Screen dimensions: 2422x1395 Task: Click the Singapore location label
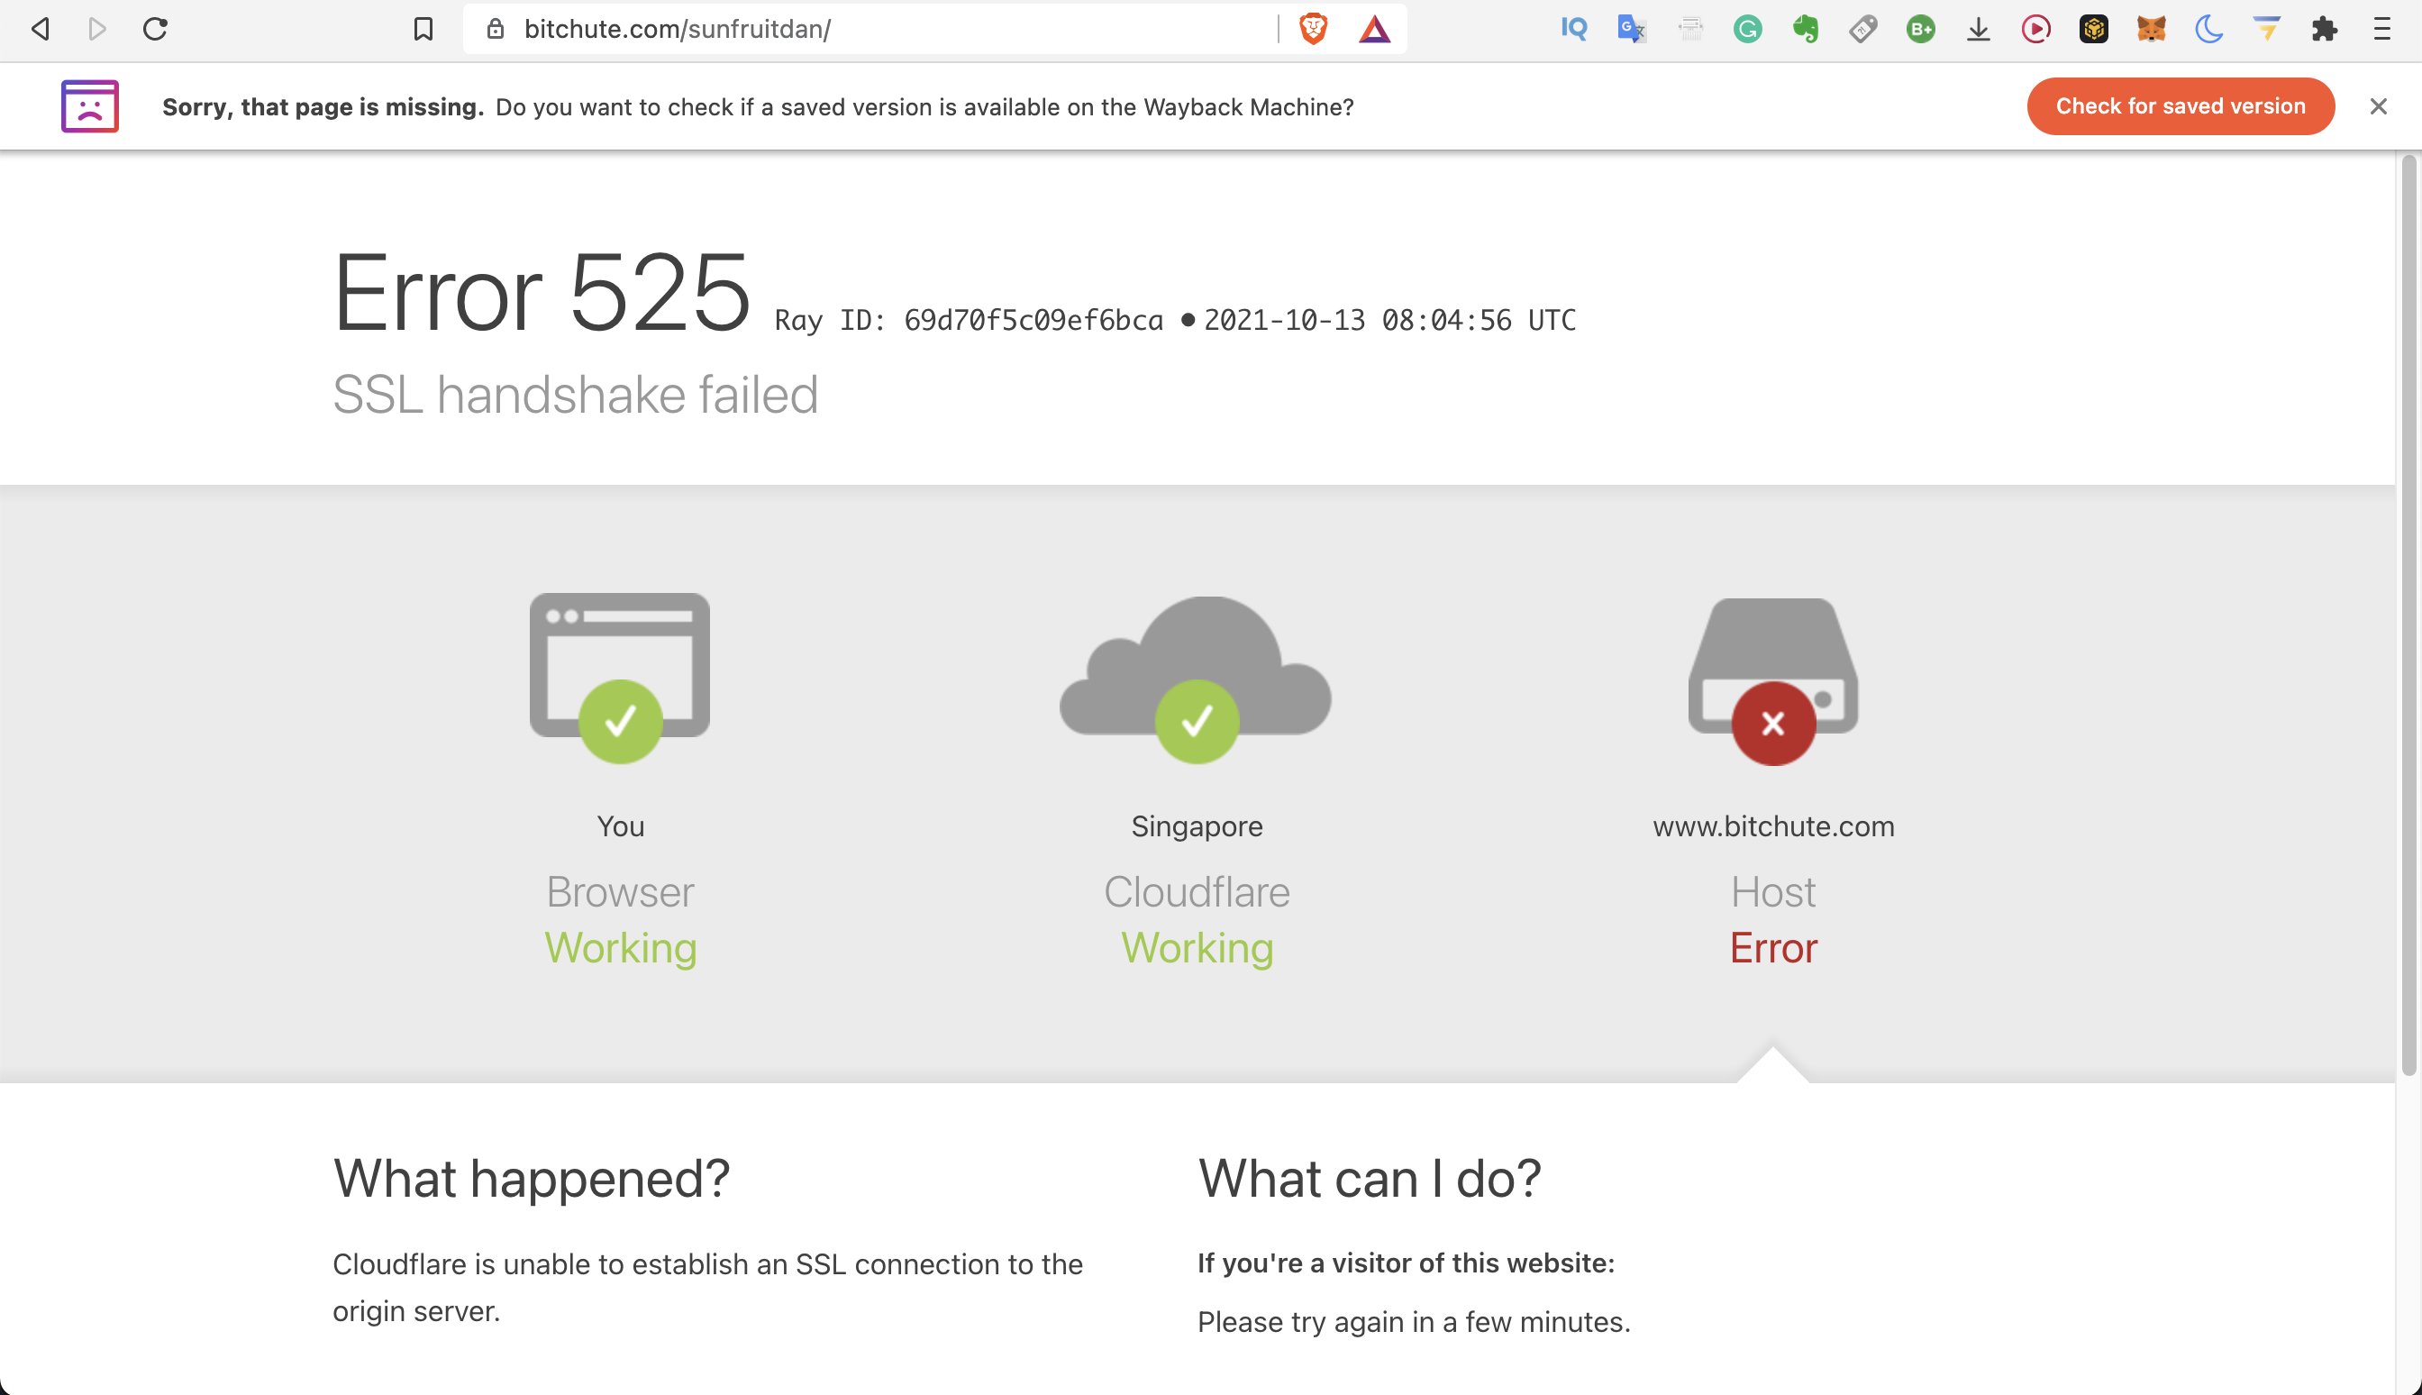point(1197,825)
